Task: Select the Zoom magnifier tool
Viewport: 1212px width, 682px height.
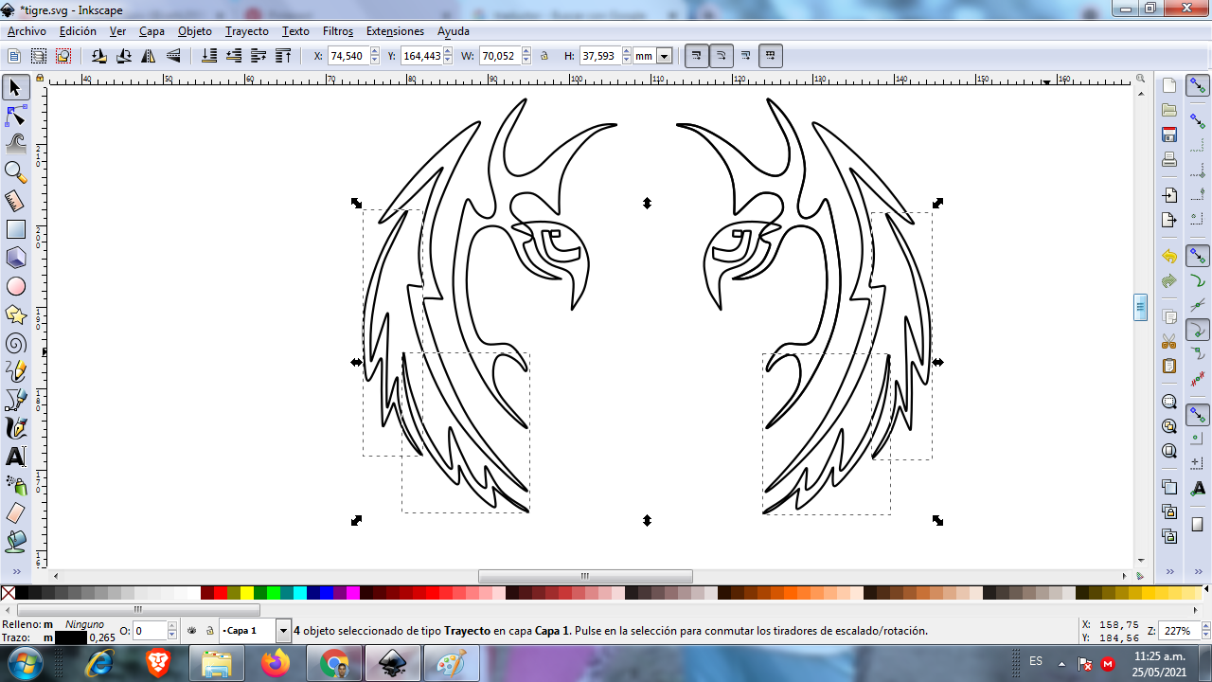Action: (x=15, y=172)
